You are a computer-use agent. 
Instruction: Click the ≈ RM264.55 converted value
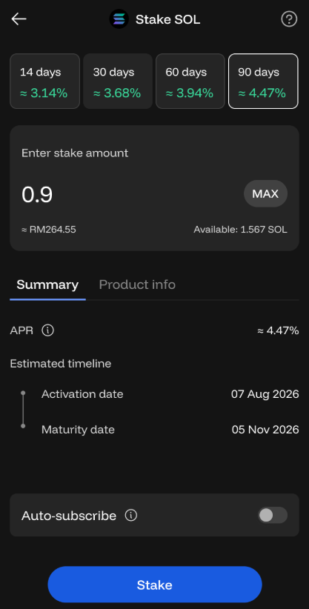(x=49, y=230)
